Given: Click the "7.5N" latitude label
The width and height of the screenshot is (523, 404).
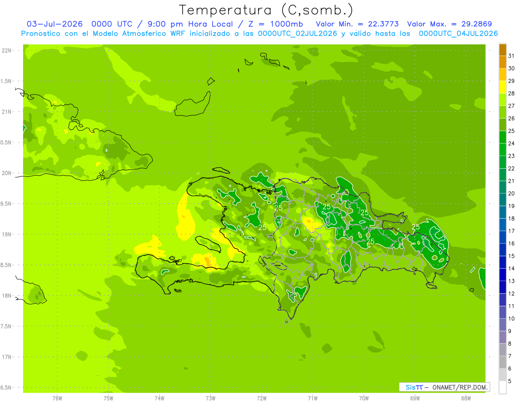Looking at the screenshot, I should [x=7, y=326].
